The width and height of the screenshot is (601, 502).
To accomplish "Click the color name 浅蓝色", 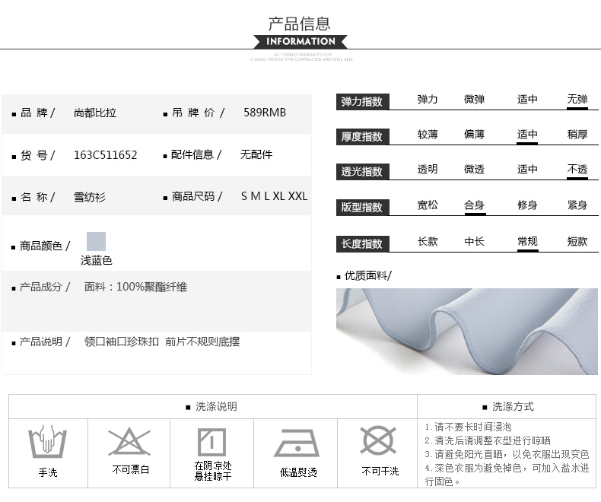I will pyautogui.click(x=96, y=261).
